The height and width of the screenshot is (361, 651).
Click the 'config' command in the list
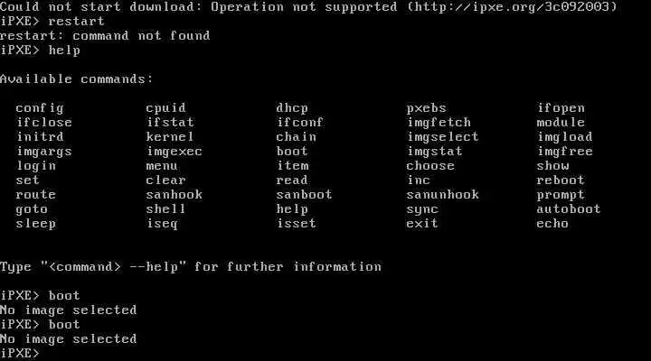40,108
